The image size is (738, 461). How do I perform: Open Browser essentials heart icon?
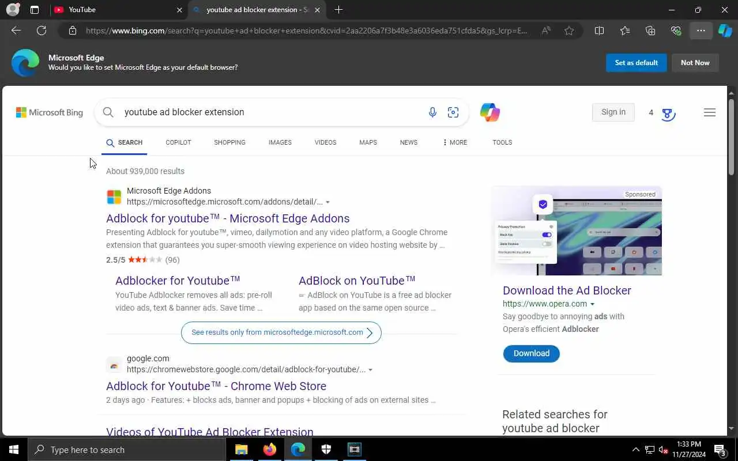676,31
